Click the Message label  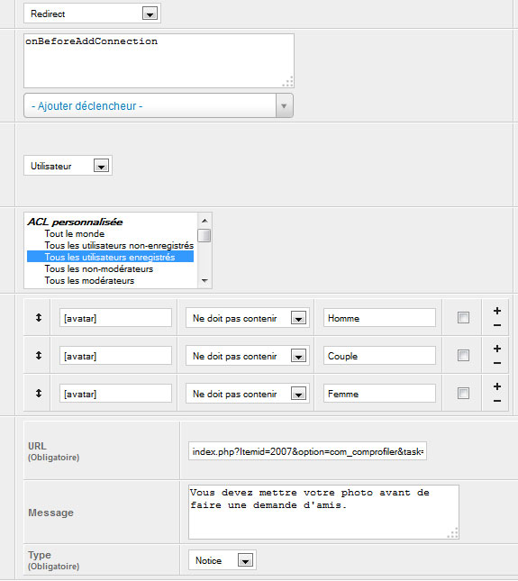[50, 513]
